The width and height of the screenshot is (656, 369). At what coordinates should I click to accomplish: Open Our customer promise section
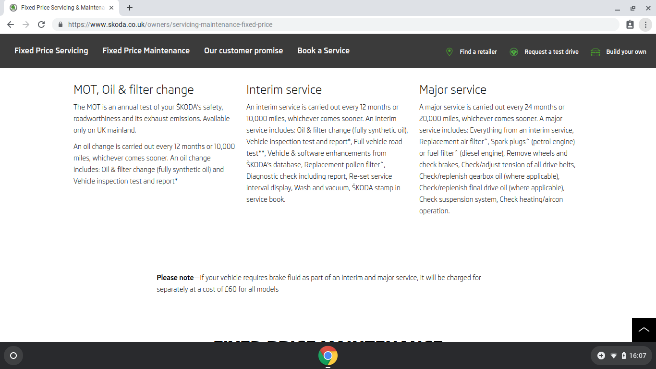click(243, 50)
